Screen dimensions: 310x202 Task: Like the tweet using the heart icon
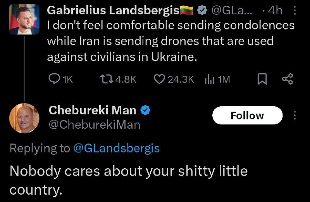(x=159, y=79)
